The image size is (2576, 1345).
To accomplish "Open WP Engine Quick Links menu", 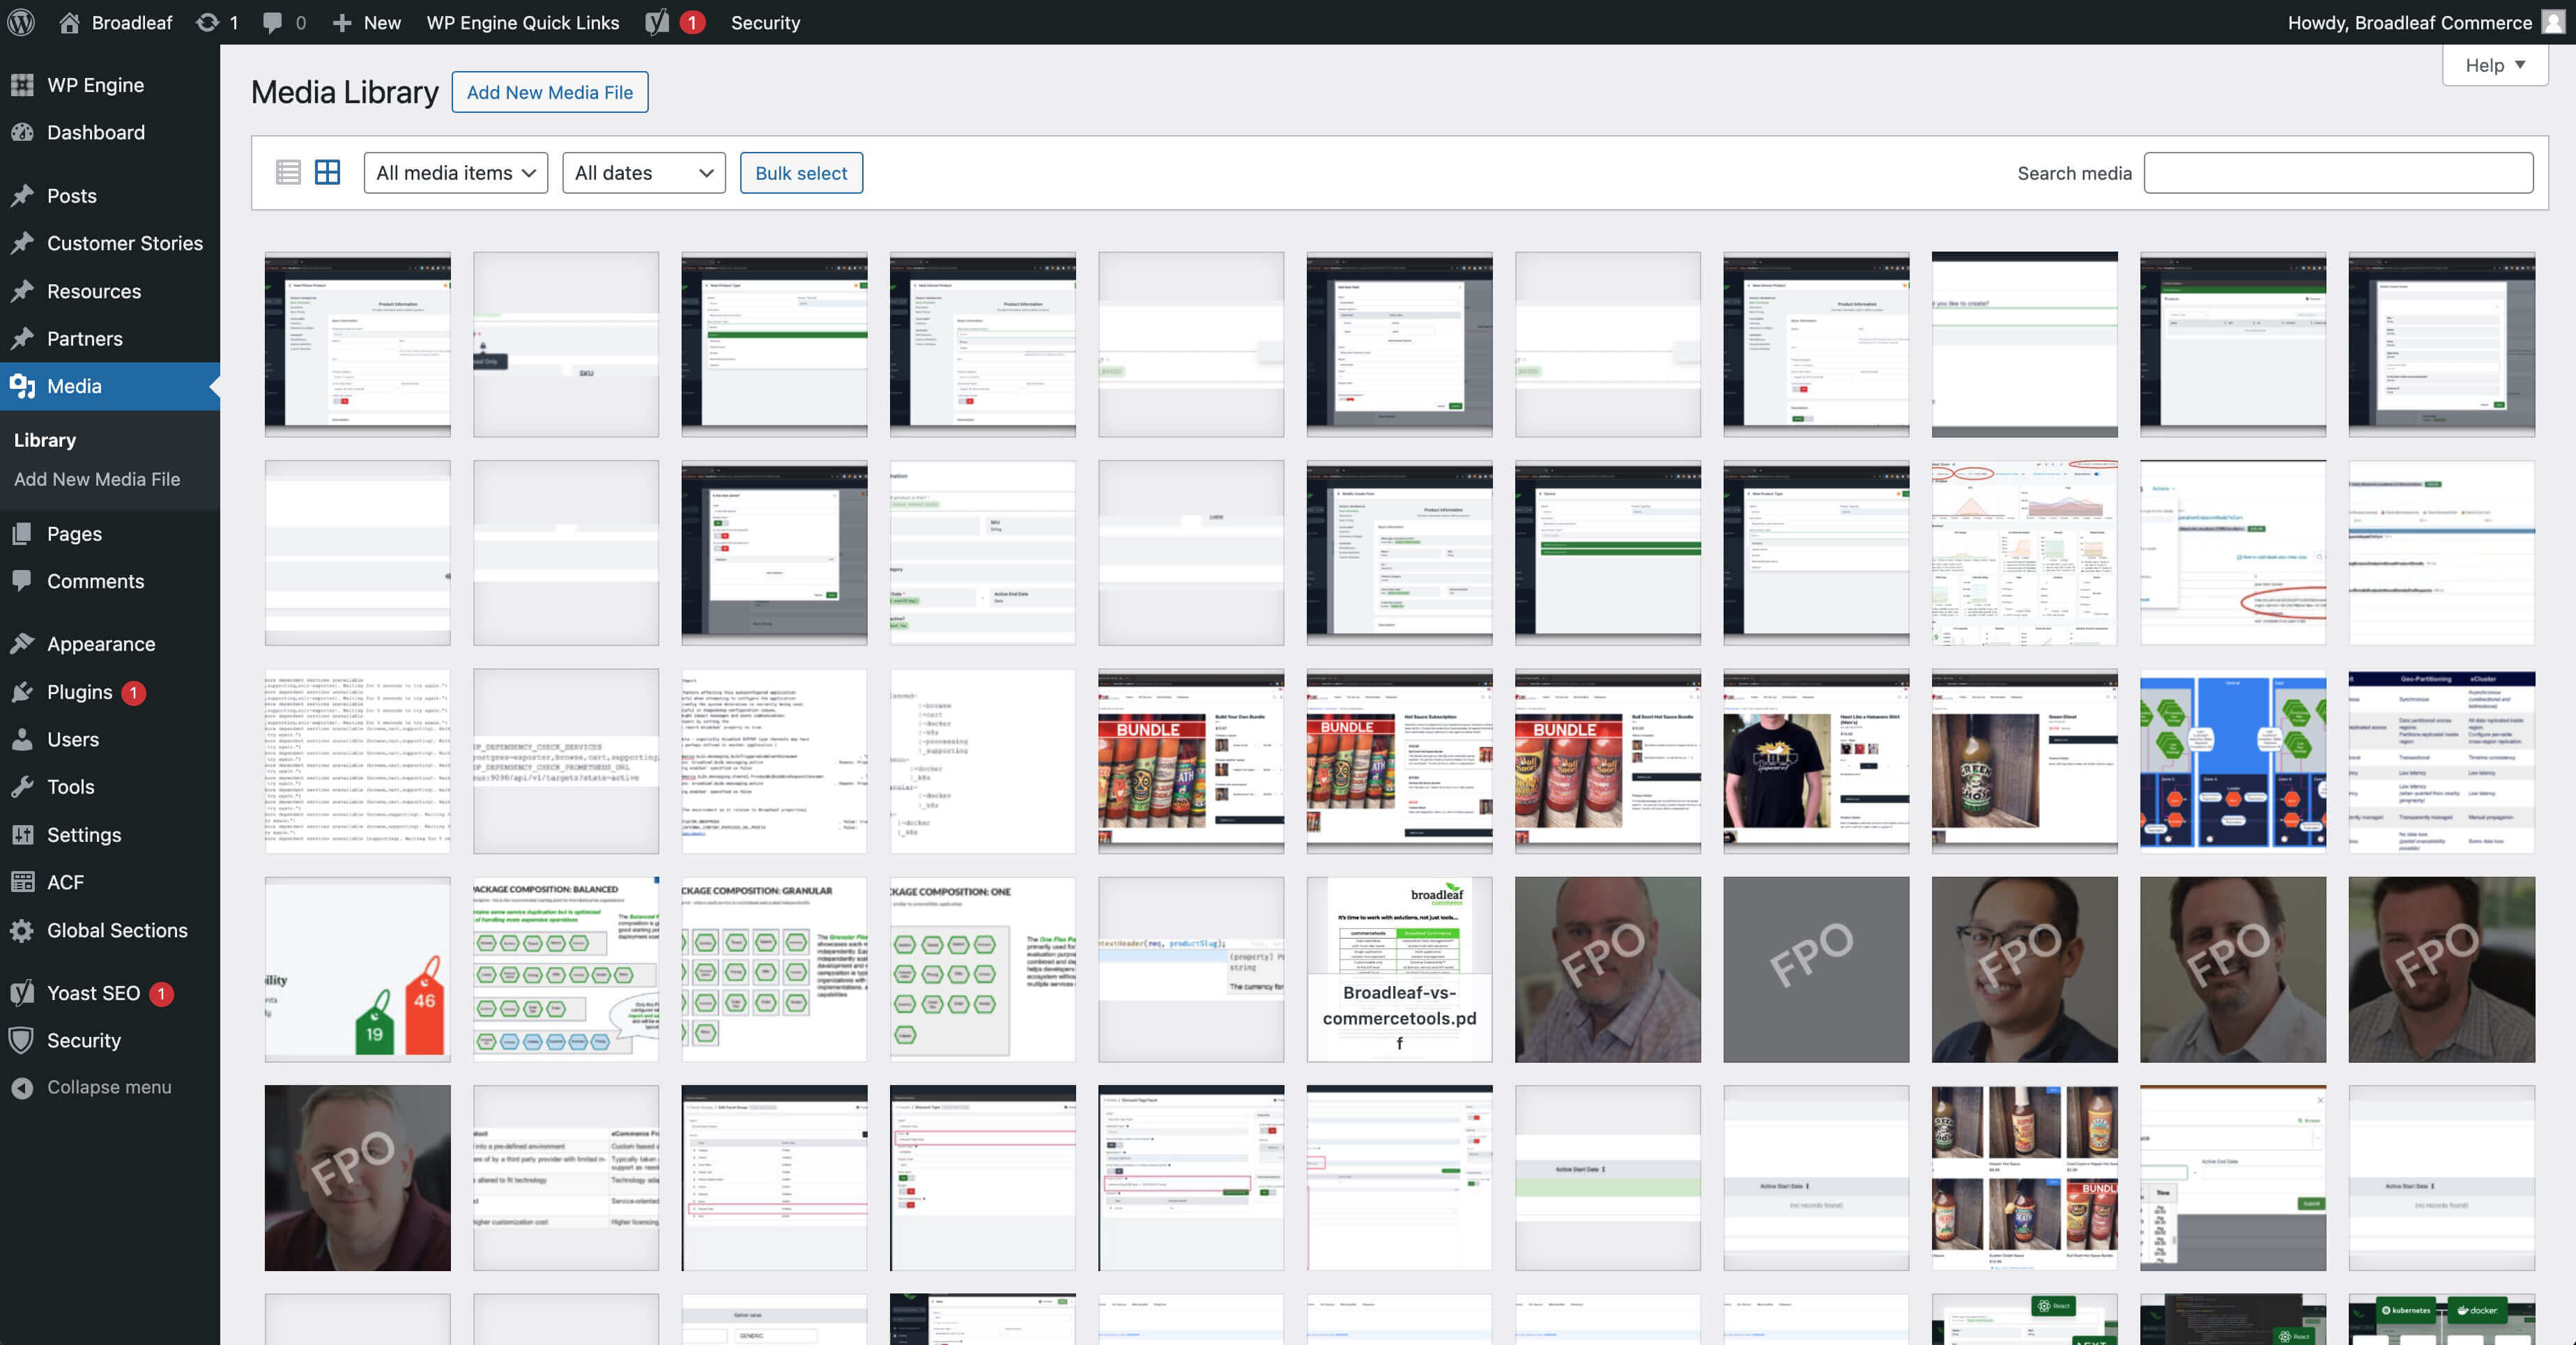I will [x=523, y=22].
